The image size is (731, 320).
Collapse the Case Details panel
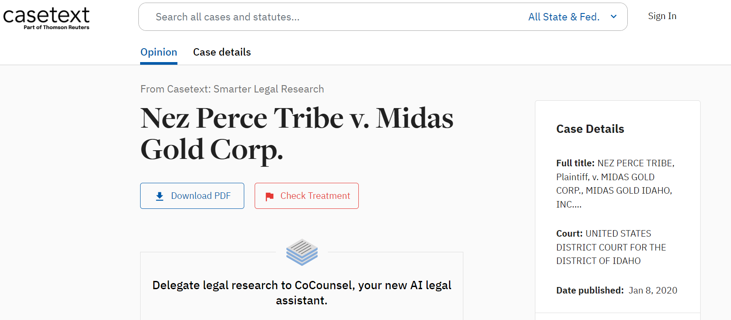[x=590, y=129]
